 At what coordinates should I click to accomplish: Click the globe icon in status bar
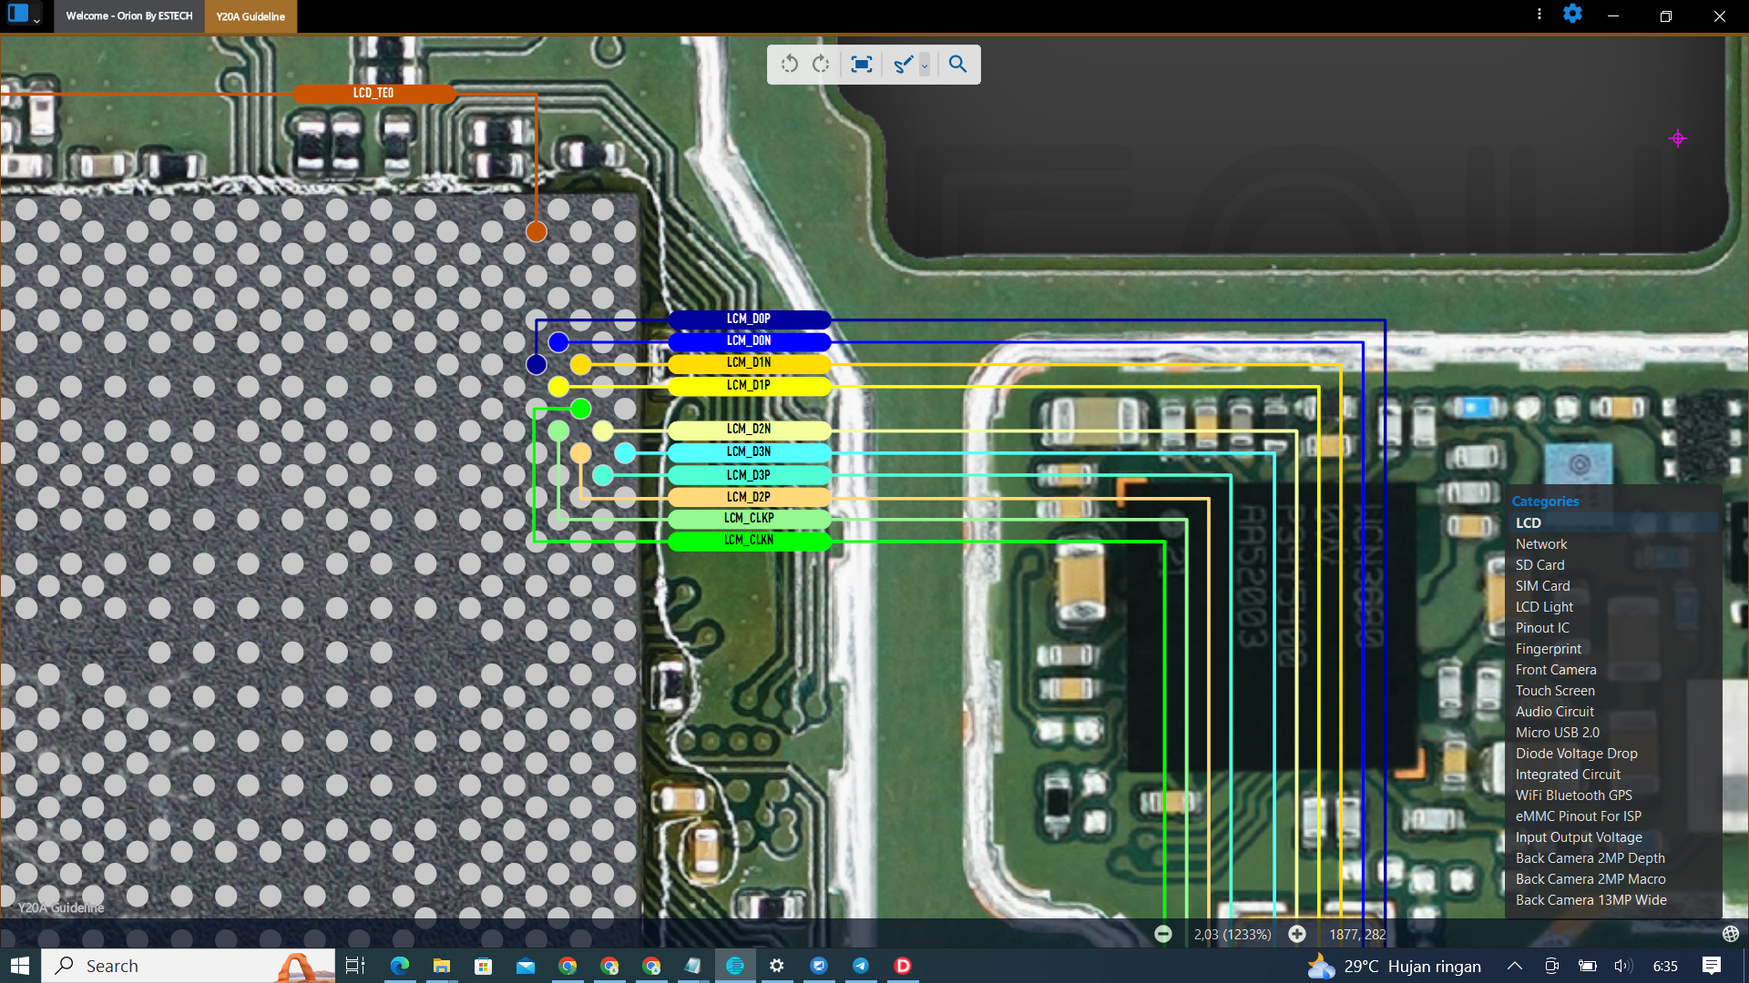point(1731,934)
